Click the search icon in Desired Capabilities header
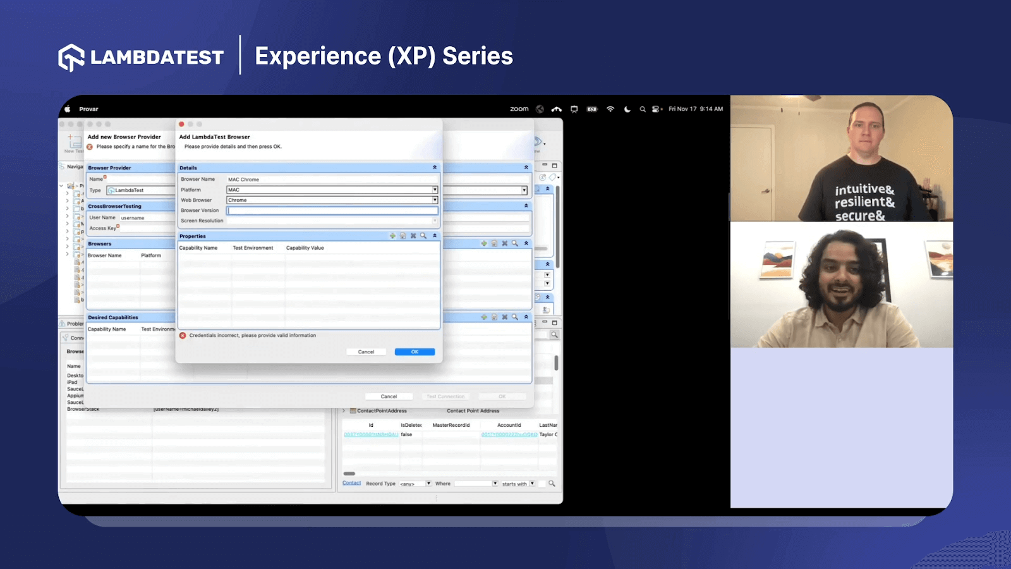 (x=515, y=317)
